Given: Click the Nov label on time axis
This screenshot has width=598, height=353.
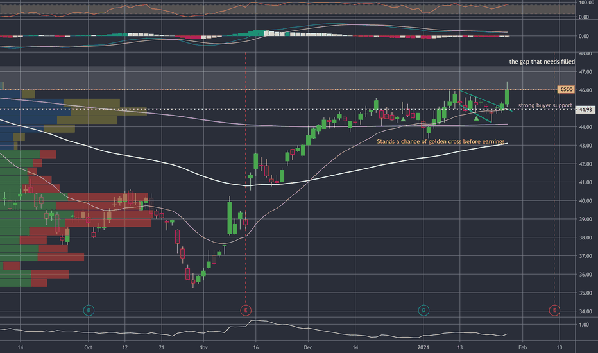Looking at the screenshot, I should [x=203, y=347].
